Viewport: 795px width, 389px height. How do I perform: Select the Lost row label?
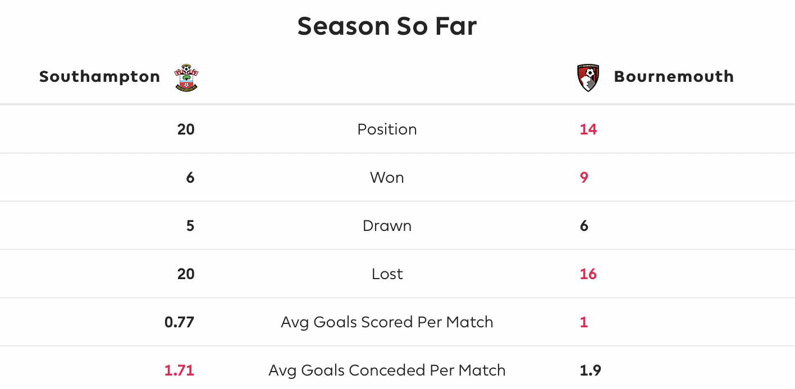pos(387,274)
